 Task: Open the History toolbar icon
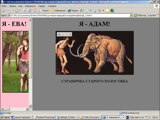tap(82, 11)
